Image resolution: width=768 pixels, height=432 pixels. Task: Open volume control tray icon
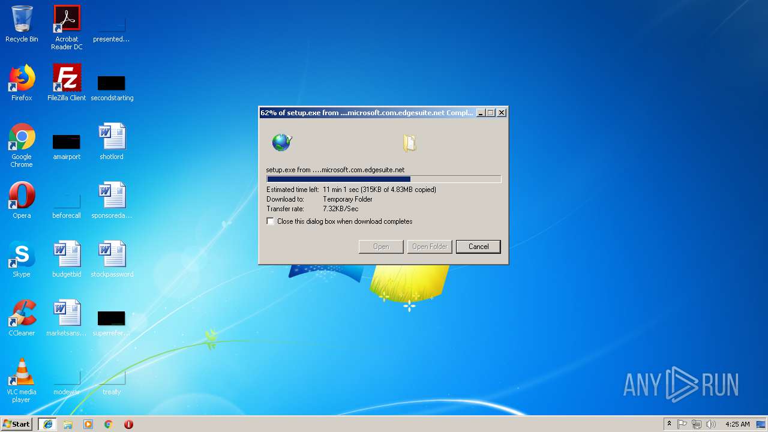tap(711, 424)
